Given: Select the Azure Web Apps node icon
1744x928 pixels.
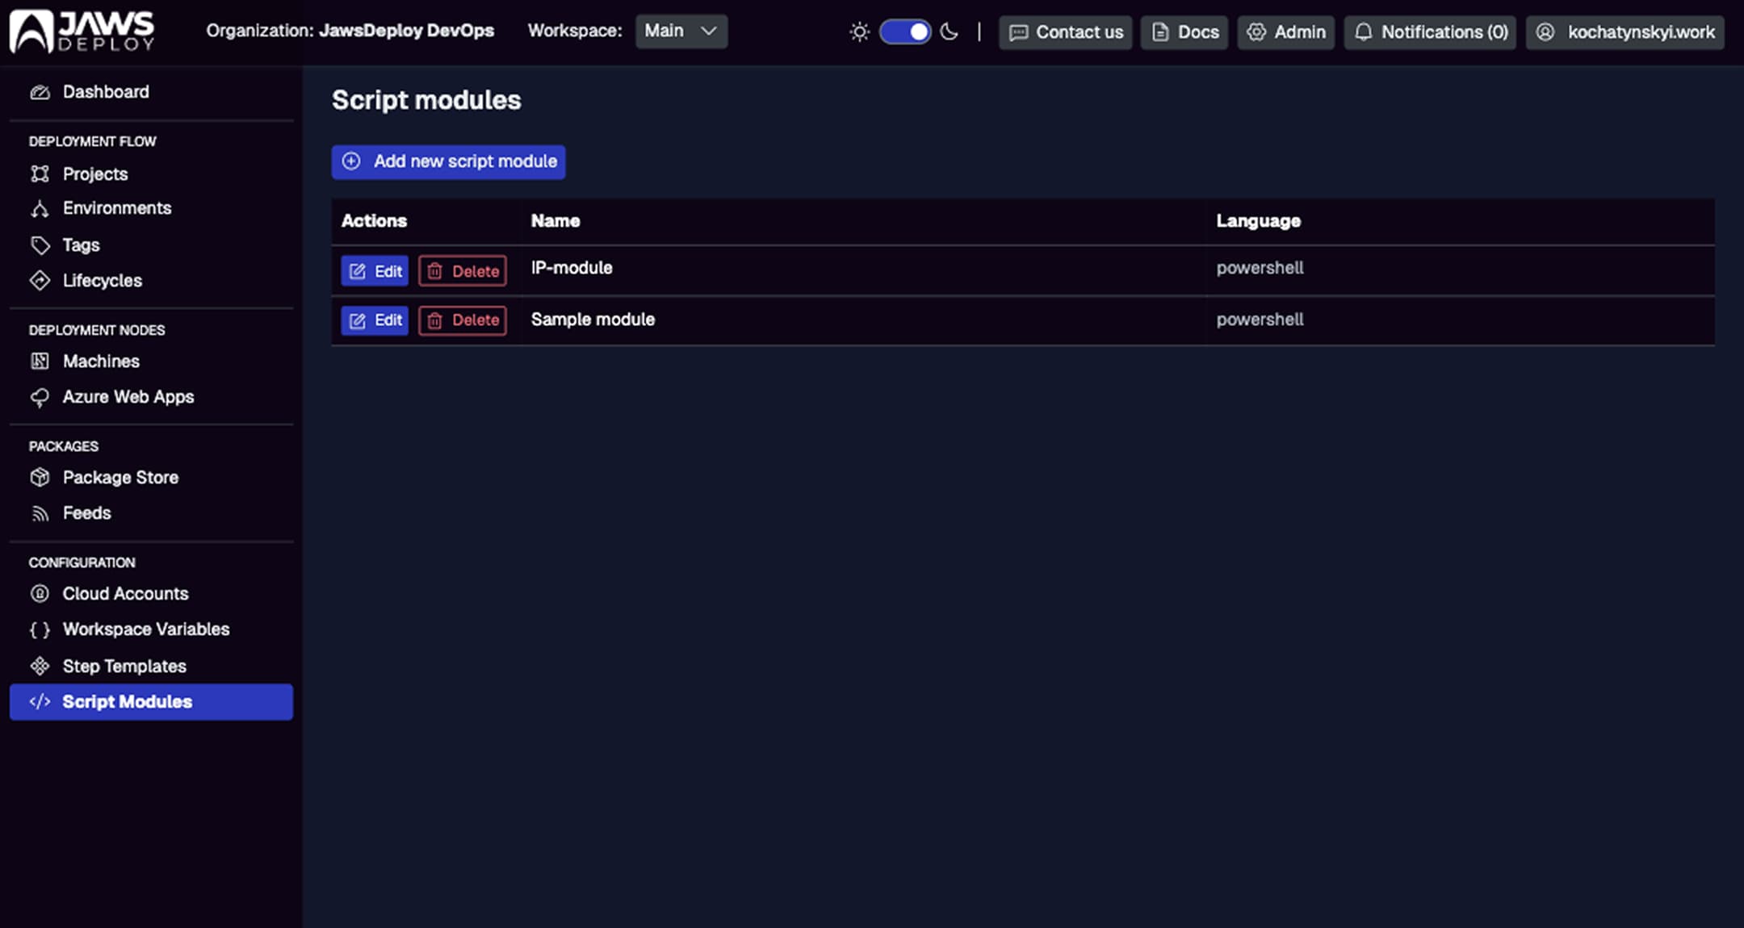Looking at the screenshot, I should pyautogui.click(x=40, y=397).
